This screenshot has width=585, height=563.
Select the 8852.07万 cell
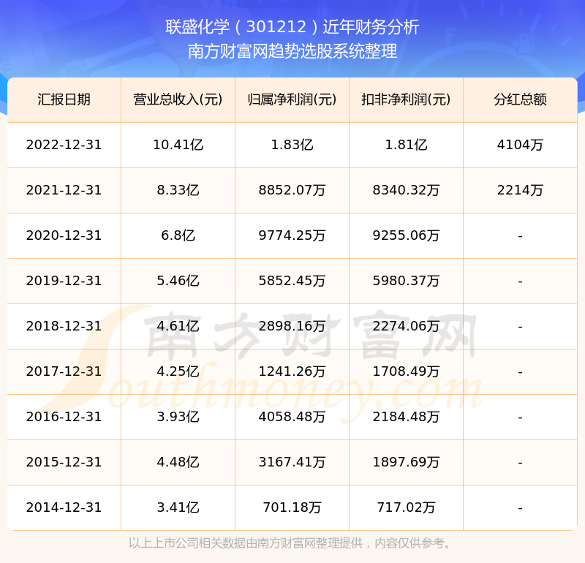click(x=292, y=190)
